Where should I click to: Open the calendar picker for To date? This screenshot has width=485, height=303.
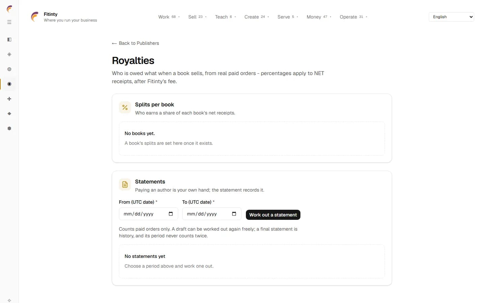tap(234, 214)
